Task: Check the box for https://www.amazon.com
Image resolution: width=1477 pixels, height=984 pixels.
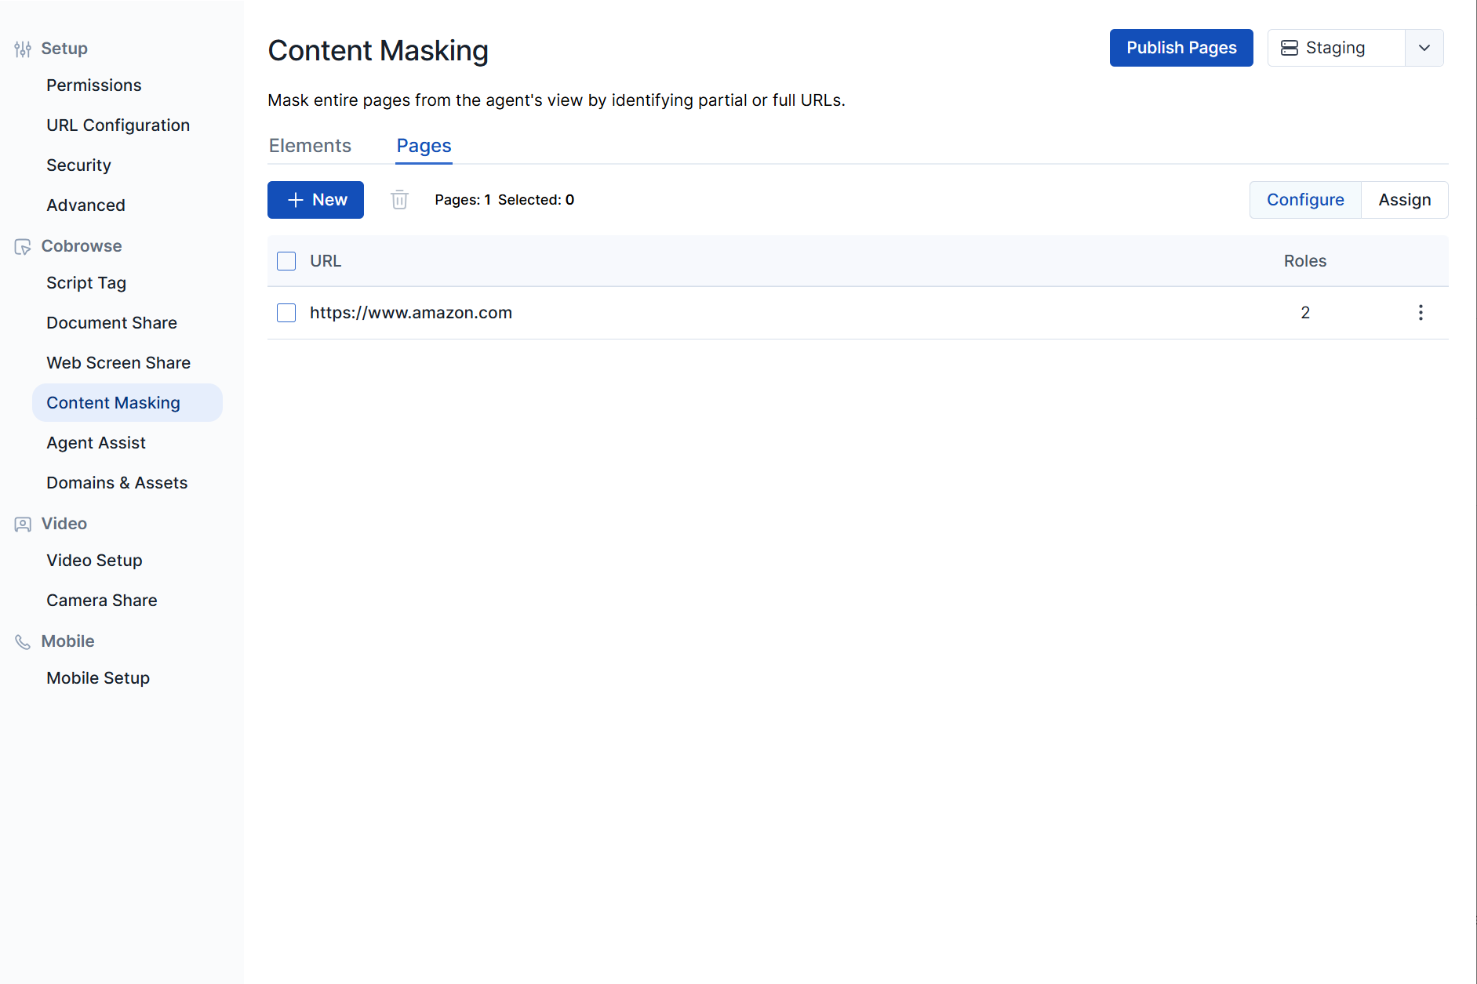Action: click(x=286, y=313)
